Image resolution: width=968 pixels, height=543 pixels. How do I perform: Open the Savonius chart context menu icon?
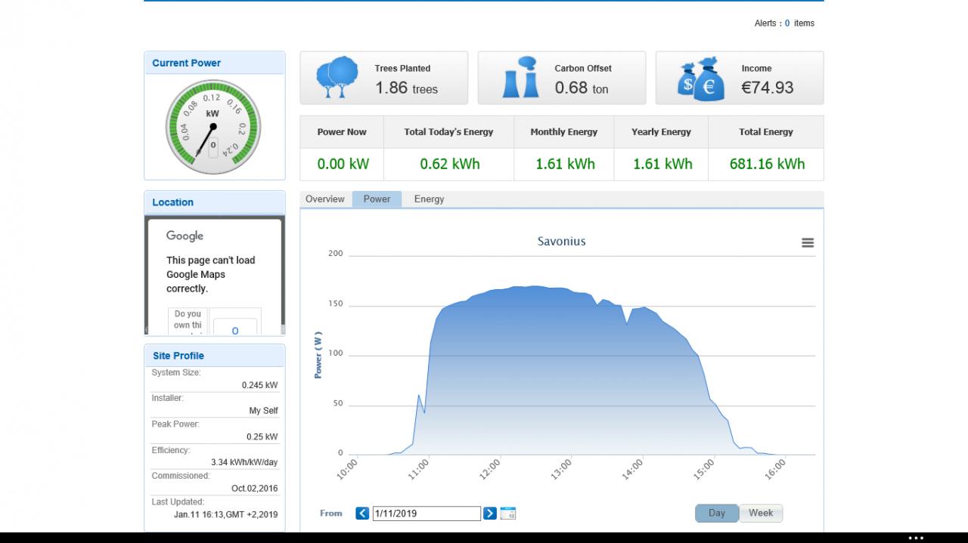coord(808,242)
